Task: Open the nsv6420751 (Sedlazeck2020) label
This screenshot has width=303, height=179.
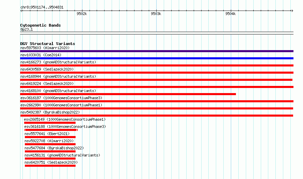Action: [x=51, y=162]
